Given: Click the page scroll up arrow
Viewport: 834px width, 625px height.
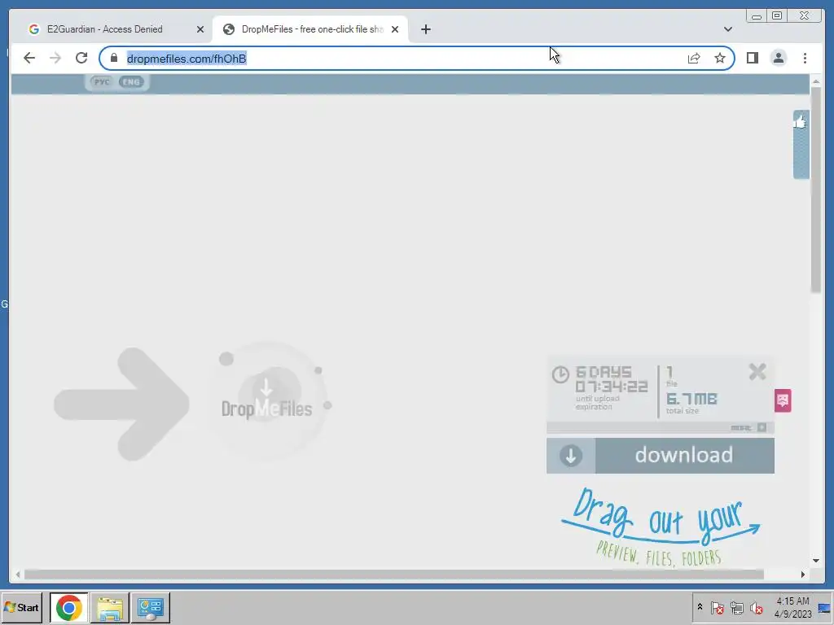Looking at the screenshot, I should 816,81.
